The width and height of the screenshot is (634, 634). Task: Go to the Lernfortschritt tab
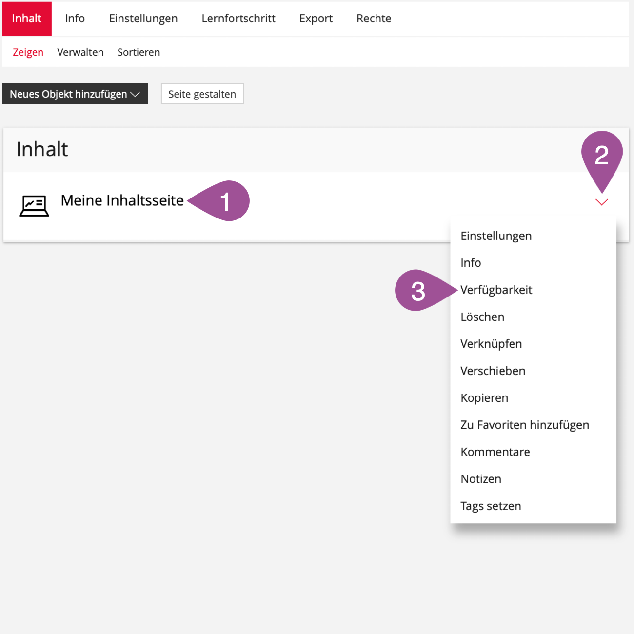tap(238, 19)
